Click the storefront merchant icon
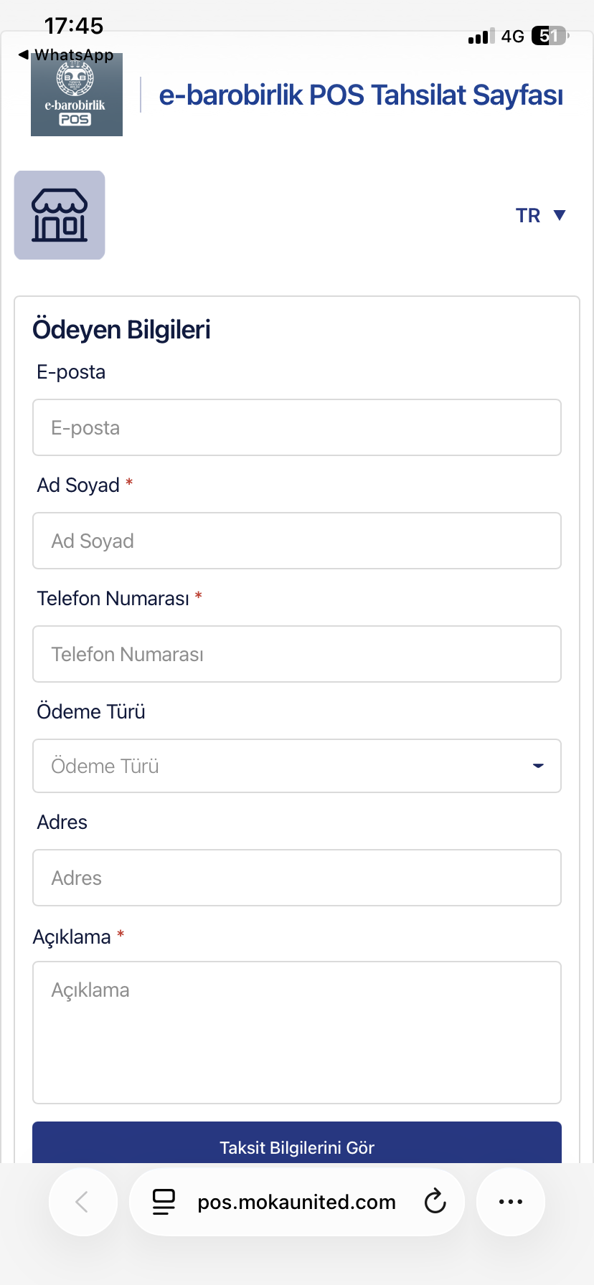 [x=60, y=215]
